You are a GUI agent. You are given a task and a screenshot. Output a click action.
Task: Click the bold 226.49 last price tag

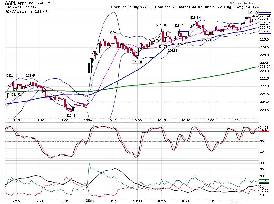pyautogui.click(x=265, y=16)
